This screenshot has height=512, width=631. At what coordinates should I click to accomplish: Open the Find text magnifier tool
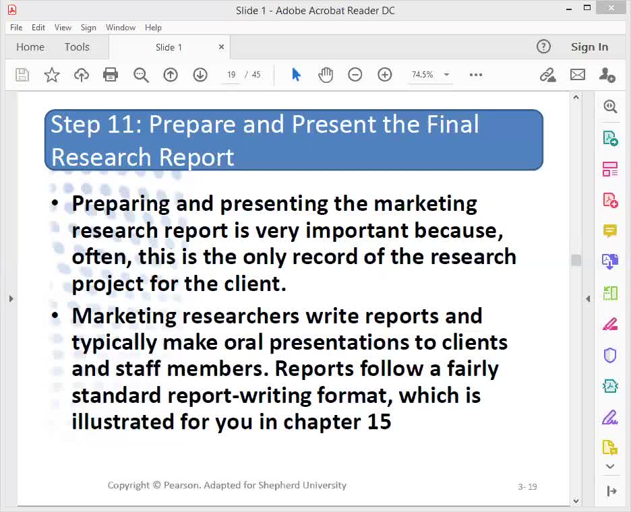pyautogui.click(x=141, y=75)
